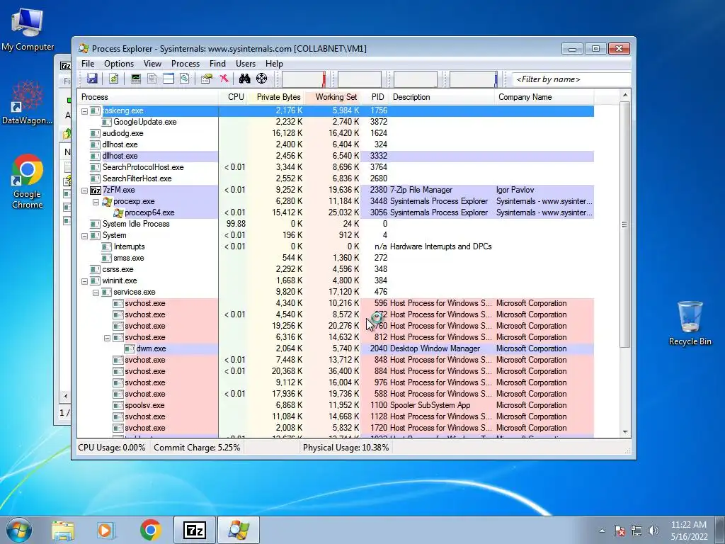Select the System Idle Process row

(336, 224)
